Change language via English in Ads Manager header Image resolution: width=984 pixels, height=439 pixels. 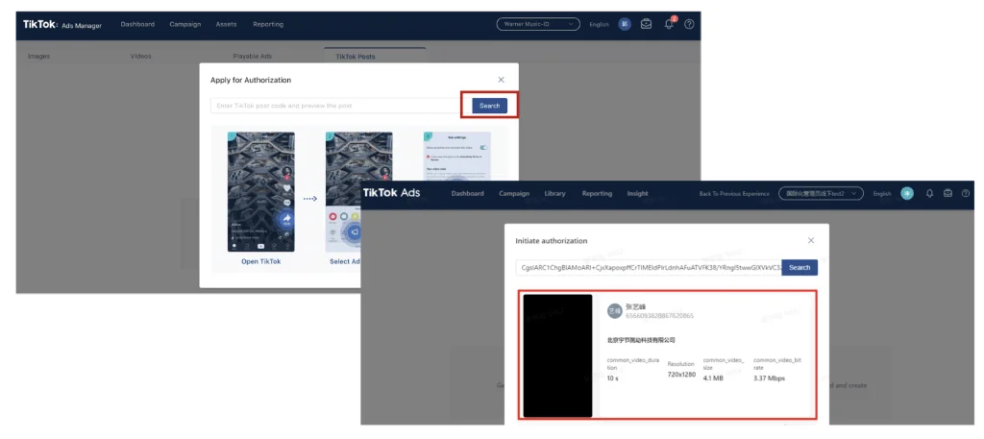click(599, 24)
